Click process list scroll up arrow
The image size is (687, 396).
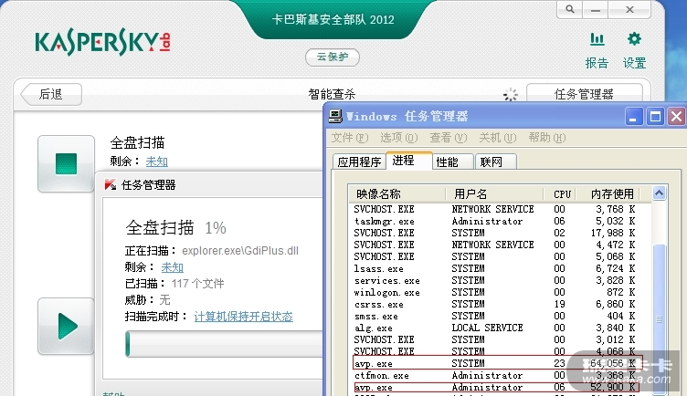click(x=659, y=193)
